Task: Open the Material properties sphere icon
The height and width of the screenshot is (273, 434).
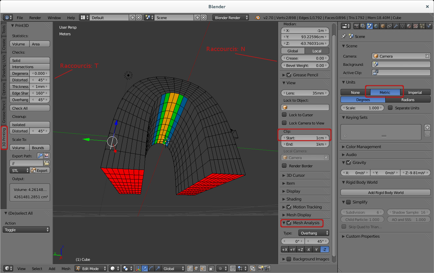Action: 409,26
